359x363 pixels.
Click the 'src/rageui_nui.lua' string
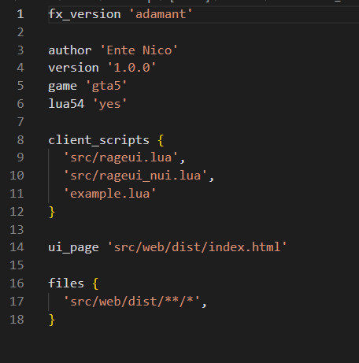[x=135, y=176]
